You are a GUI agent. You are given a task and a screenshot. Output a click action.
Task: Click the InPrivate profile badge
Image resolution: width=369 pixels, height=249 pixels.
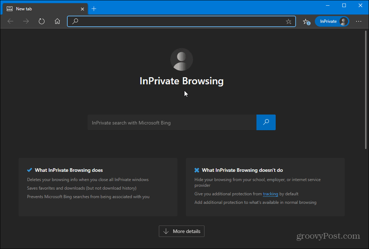(x=332, y=21)
